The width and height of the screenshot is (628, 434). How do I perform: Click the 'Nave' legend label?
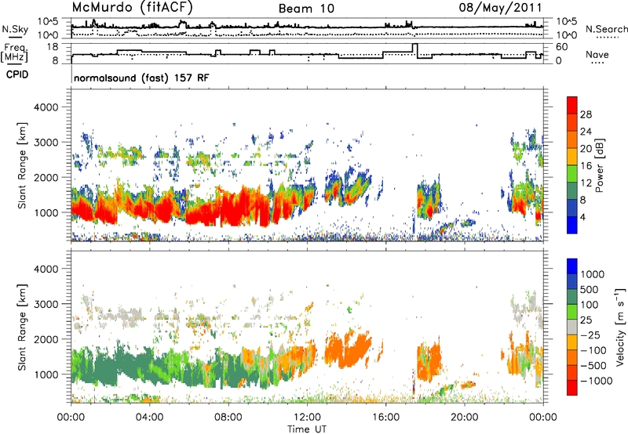(x=597, y=54)
